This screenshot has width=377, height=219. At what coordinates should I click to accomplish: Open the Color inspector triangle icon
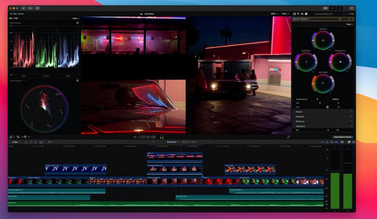[x=298, y=14]
